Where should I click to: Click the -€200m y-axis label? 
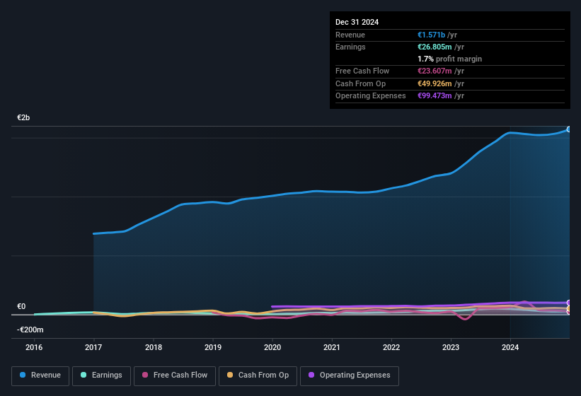point(30,330)
